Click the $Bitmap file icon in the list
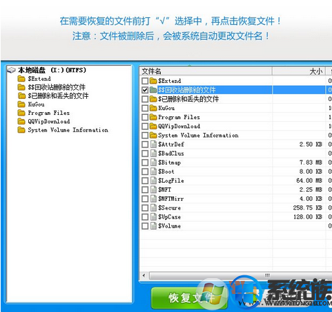Viewport: 332px width, 312px height. click(x=153, y=163)
